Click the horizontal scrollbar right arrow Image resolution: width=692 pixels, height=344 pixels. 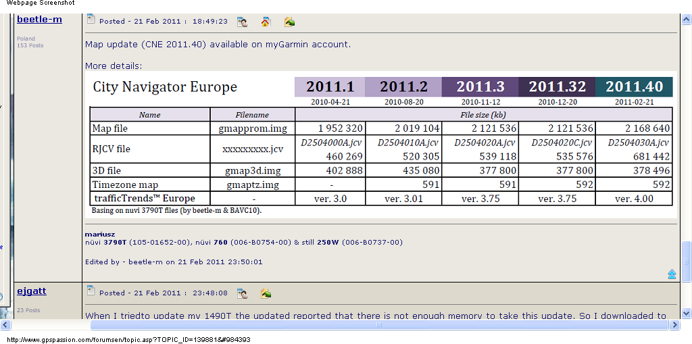675,325
